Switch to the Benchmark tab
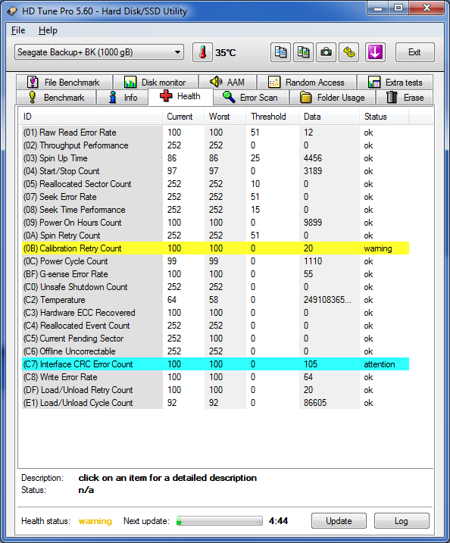This screenshot has width=450, height=543. (56, 97)
